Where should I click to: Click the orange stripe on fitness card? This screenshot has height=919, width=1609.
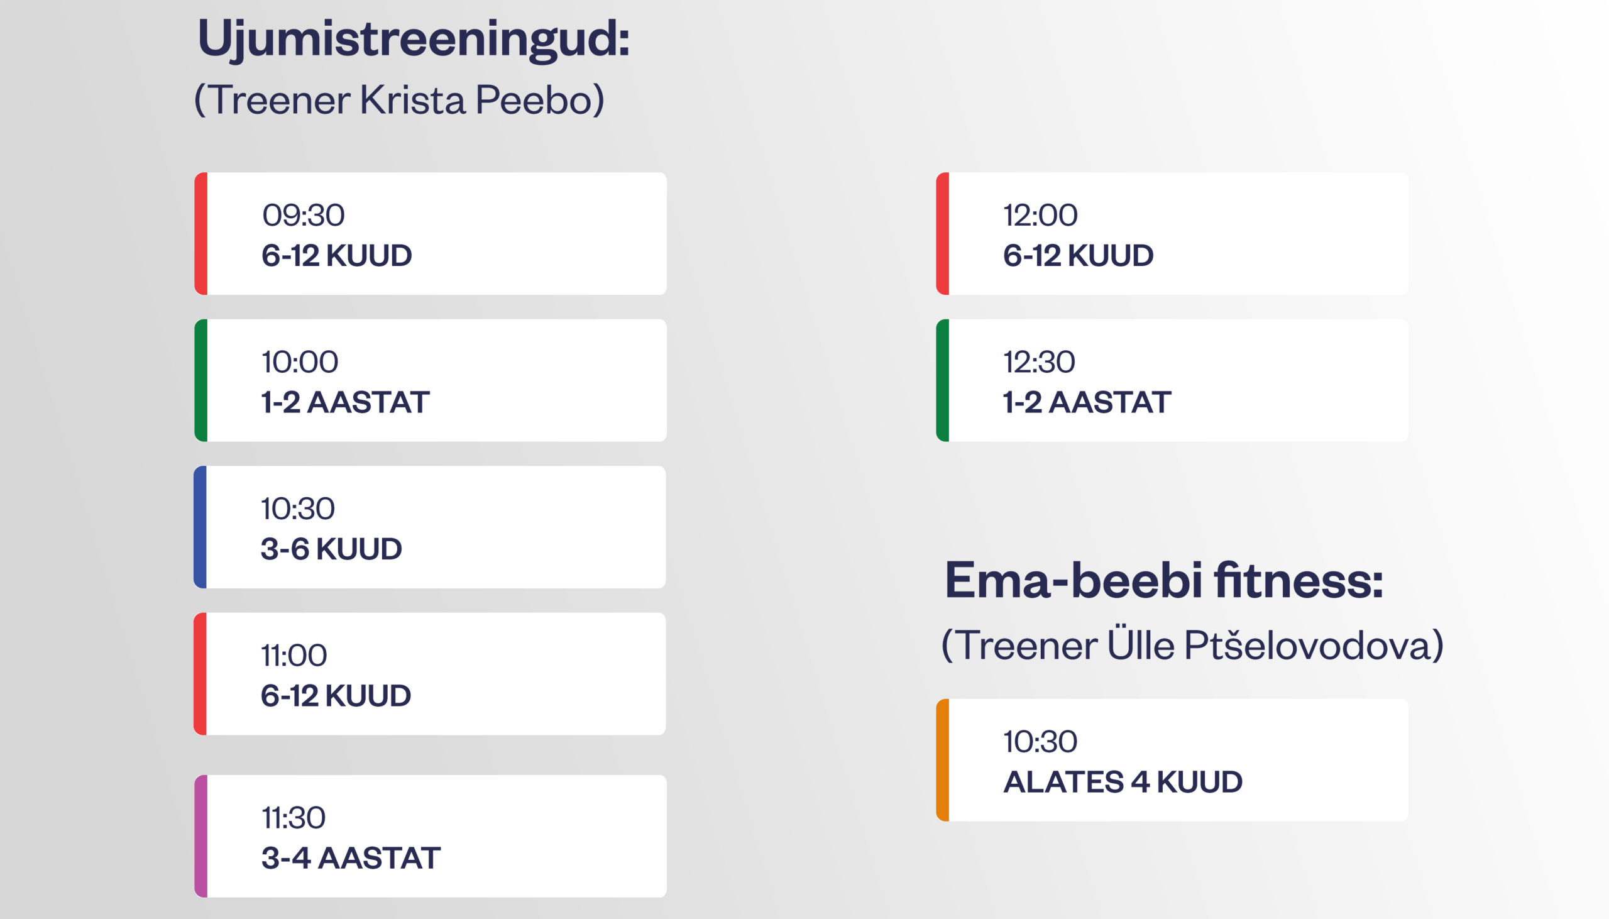tap(943, 760)
